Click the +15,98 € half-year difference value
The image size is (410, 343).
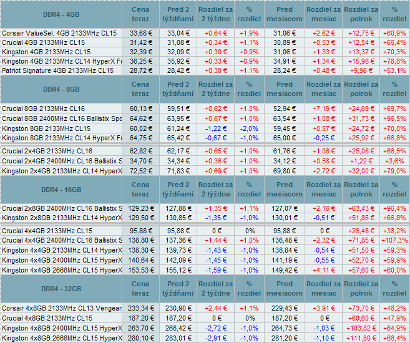point(361,61)
